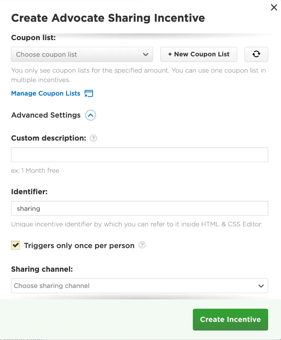Click the + New Coupon List button
This screenshot has height=340, width=281.
(x=199, y=54)
